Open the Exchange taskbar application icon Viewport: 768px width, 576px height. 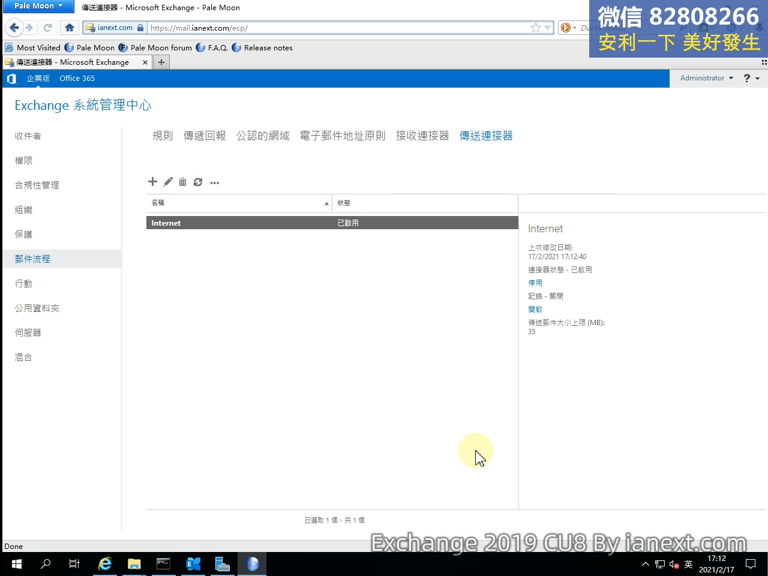[x=193, y=564]
